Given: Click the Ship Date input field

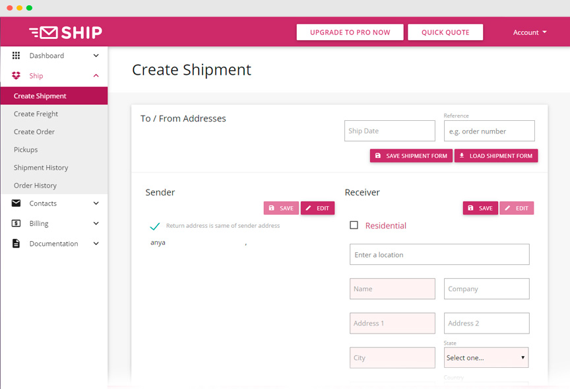Looking at the screenshot, I should (390, 131).
